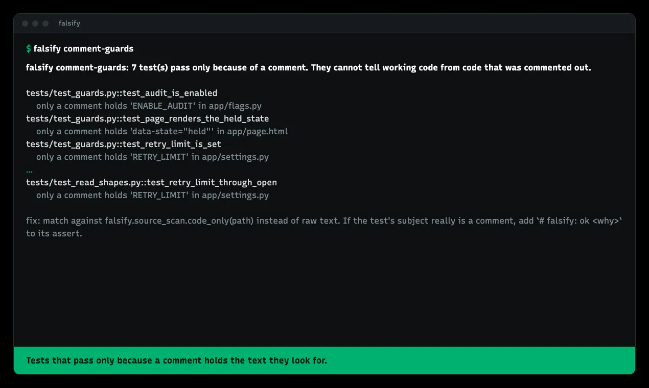Expand the green ellipsis of hidden results
Screen dimensions: 649x388
[29, 171]
